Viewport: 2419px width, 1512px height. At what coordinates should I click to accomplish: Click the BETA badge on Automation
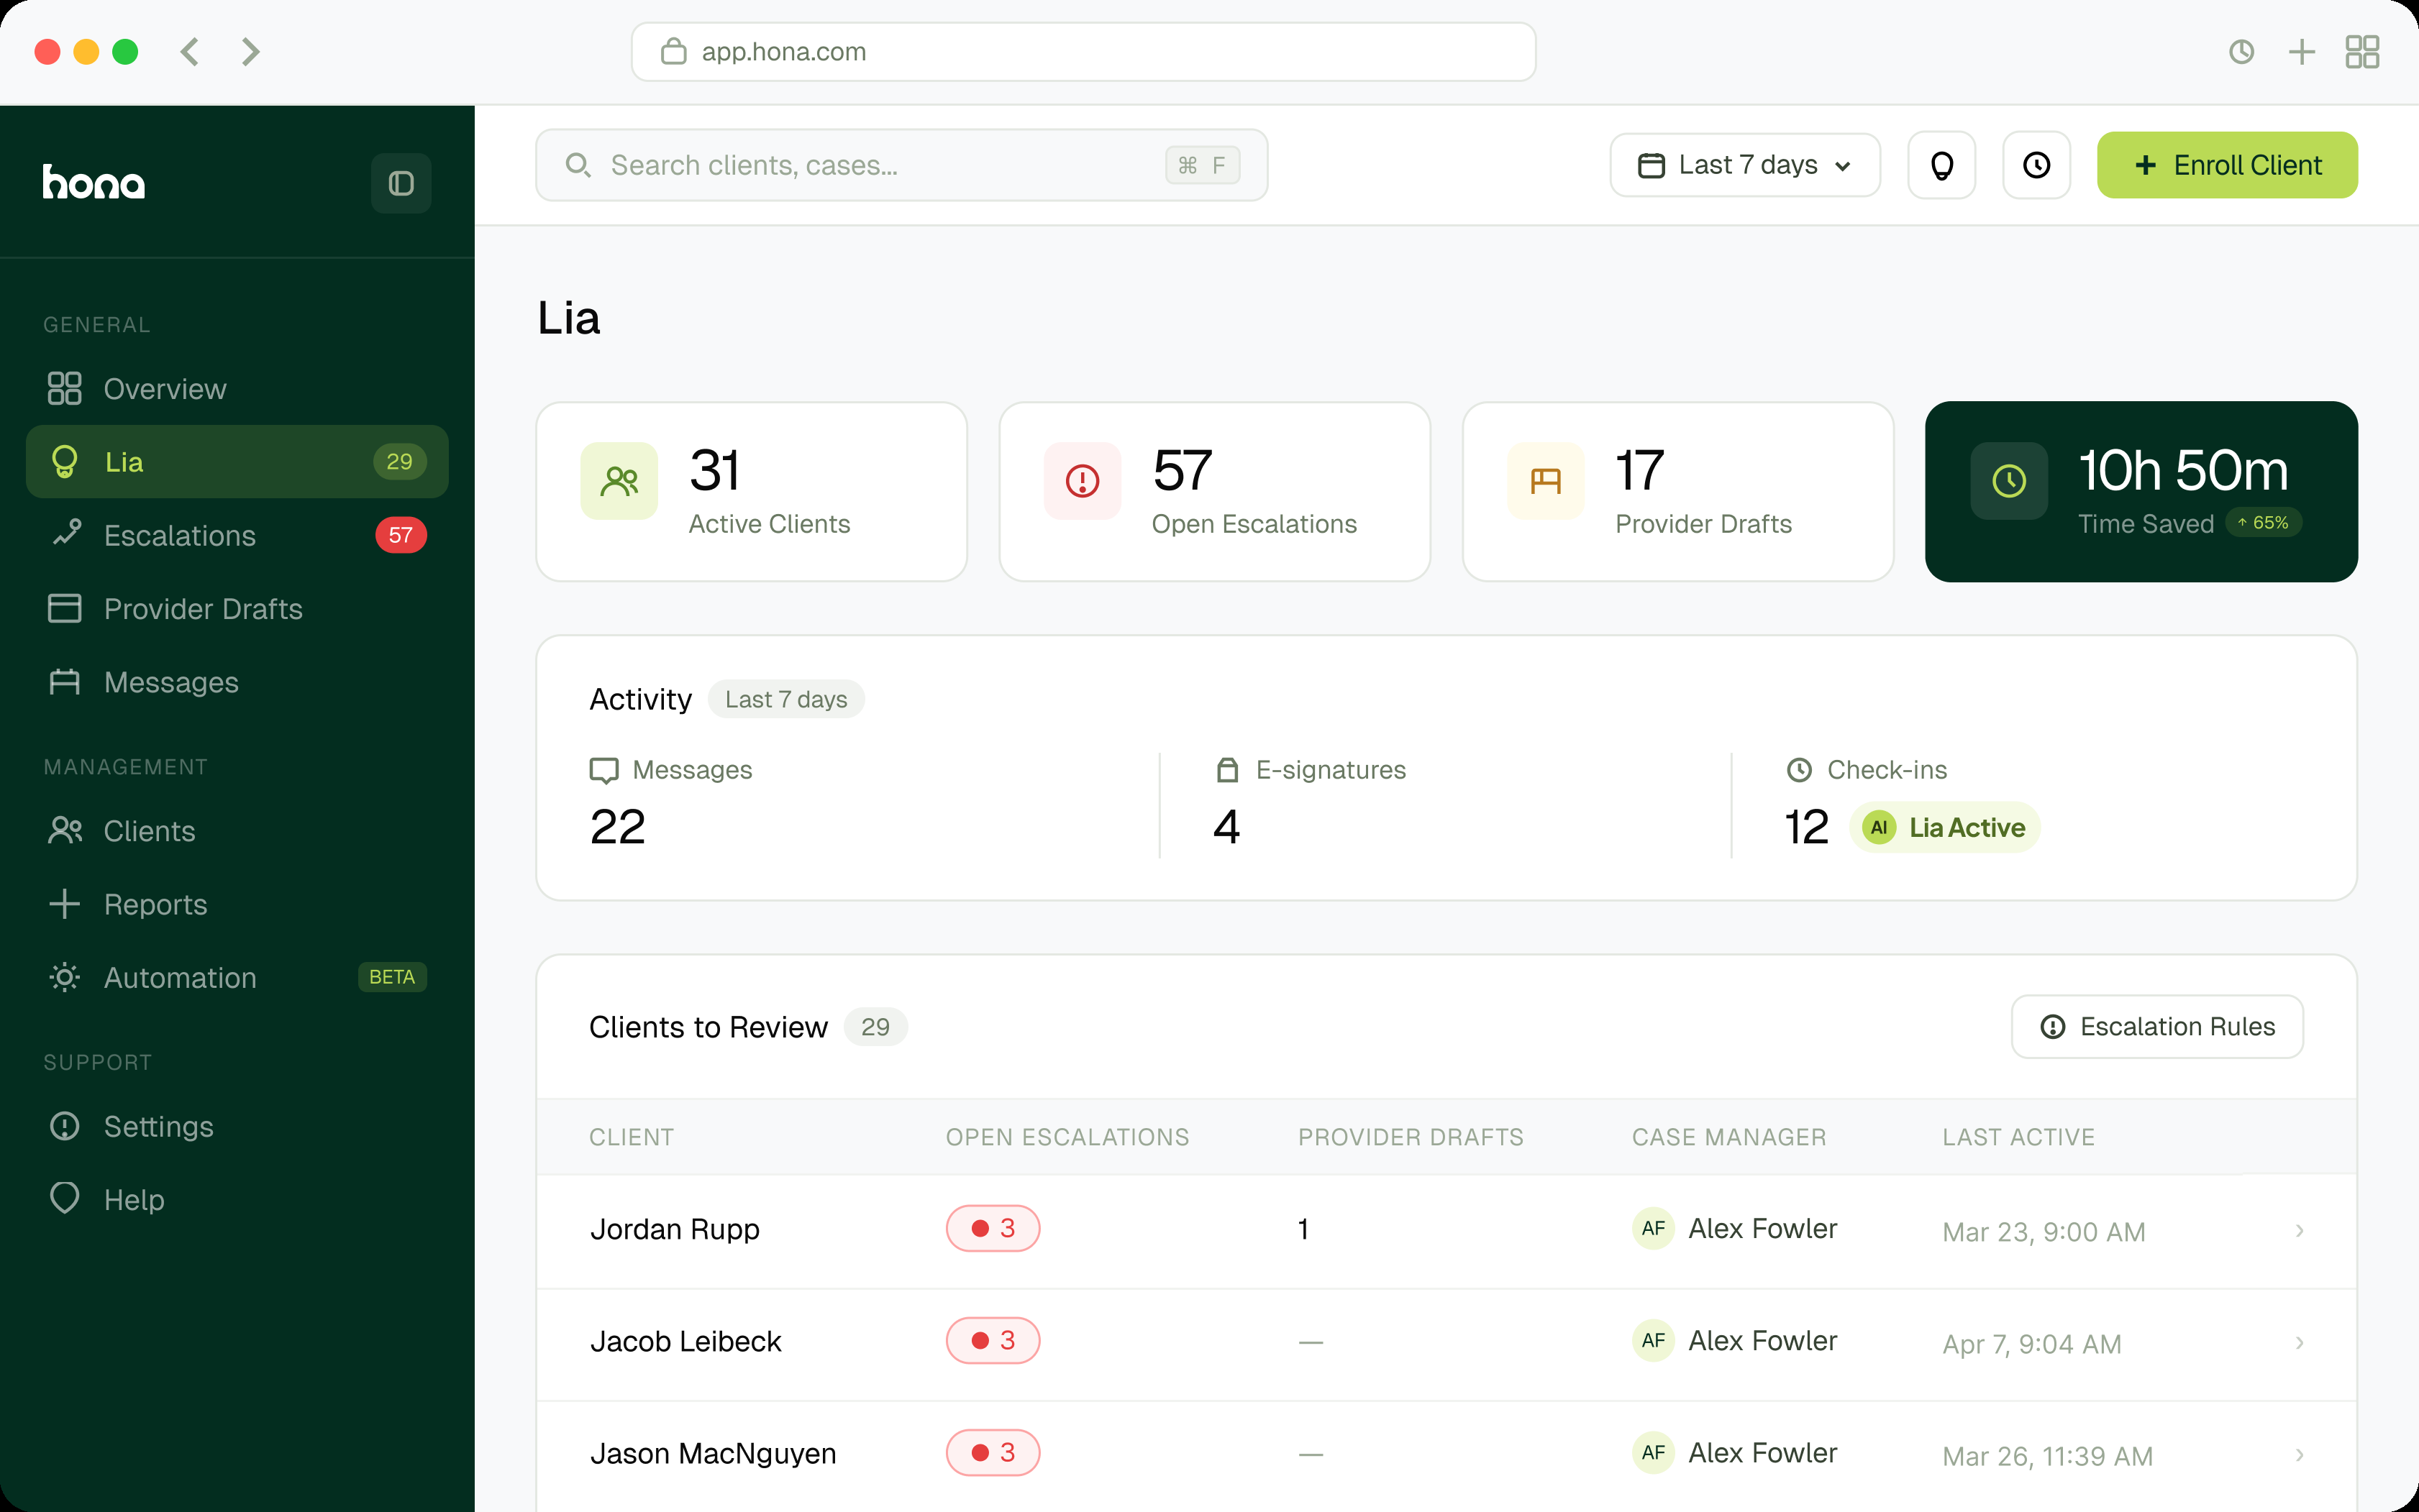point(392,977)
